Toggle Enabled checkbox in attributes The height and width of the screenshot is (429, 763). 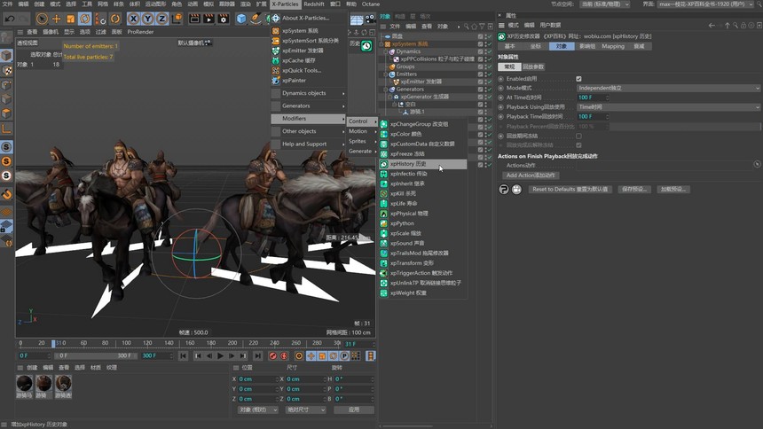(x=578, y=79)
